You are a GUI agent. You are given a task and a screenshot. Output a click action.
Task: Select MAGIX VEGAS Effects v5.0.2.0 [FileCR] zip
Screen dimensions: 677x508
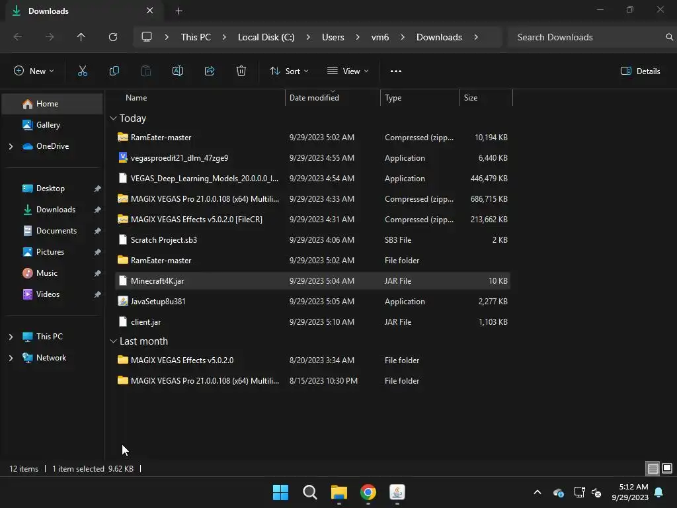point(313,220)
